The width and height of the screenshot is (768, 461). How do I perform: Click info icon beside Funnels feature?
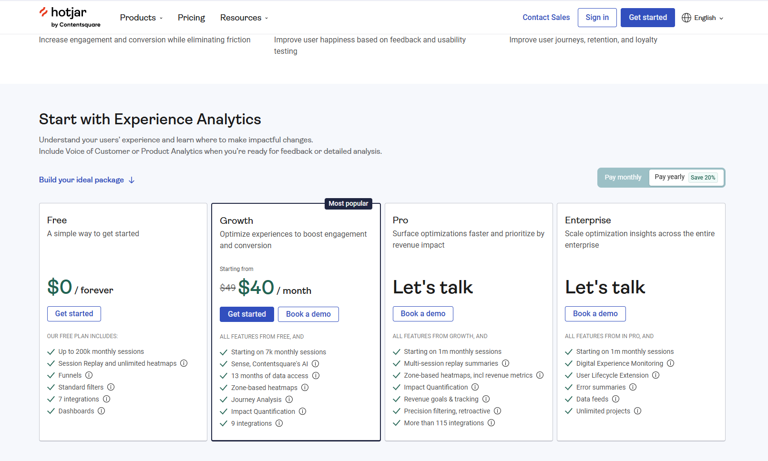(x=89, y=375)
